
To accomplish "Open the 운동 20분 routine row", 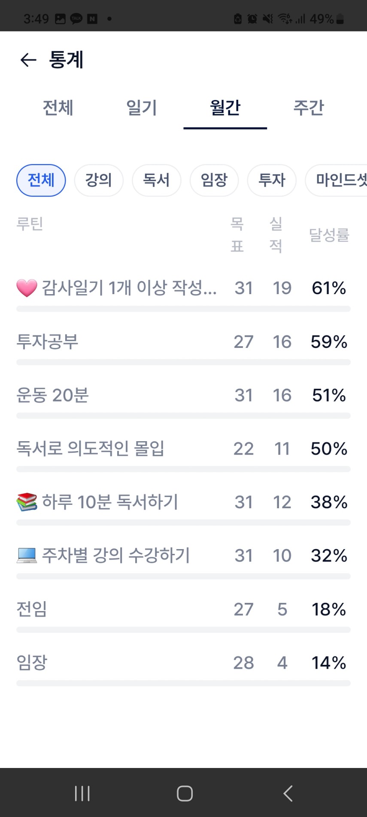I will tap(53, 395).
